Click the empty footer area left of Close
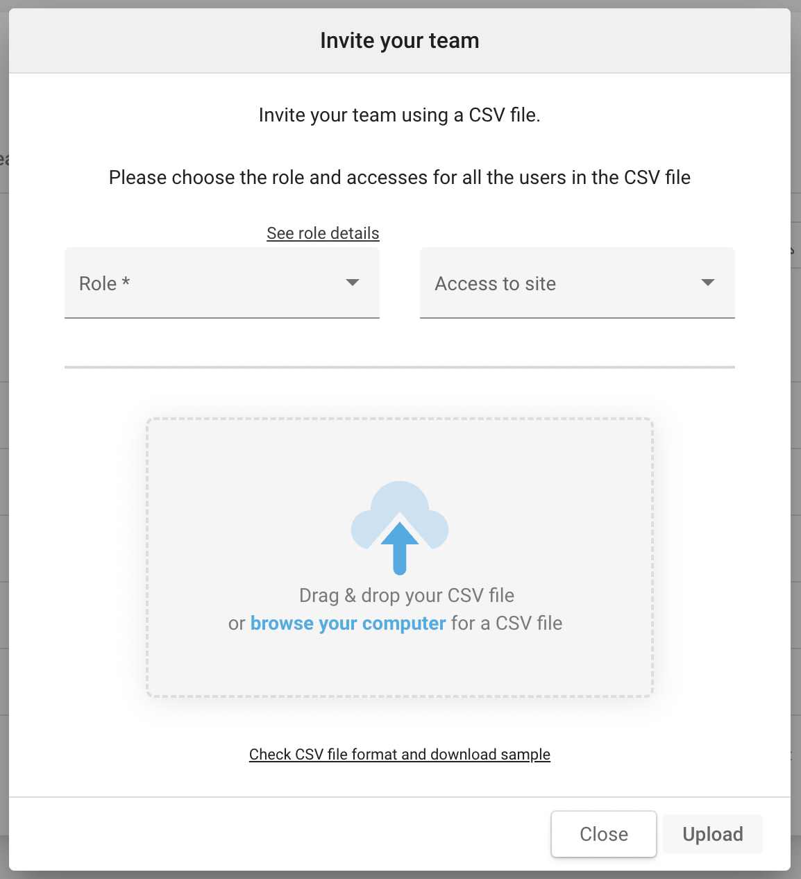801x879 pixels. pos(278,834)
